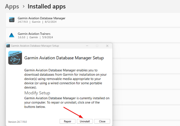This screenshot has height=126, width=180.
Task: Click the Close button beside Uninstall
Action: (x=102, y=121)
